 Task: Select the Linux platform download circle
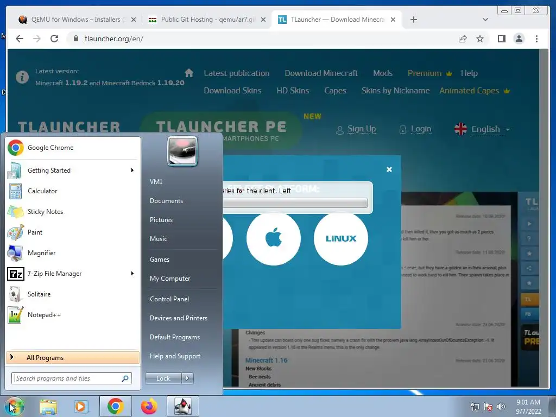coord(341,238)
